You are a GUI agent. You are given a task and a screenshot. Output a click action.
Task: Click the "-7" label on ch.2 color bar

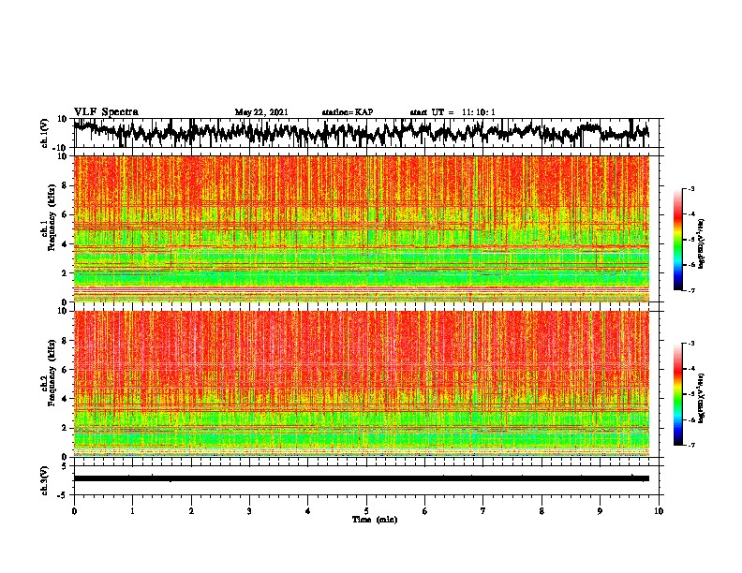690,445
